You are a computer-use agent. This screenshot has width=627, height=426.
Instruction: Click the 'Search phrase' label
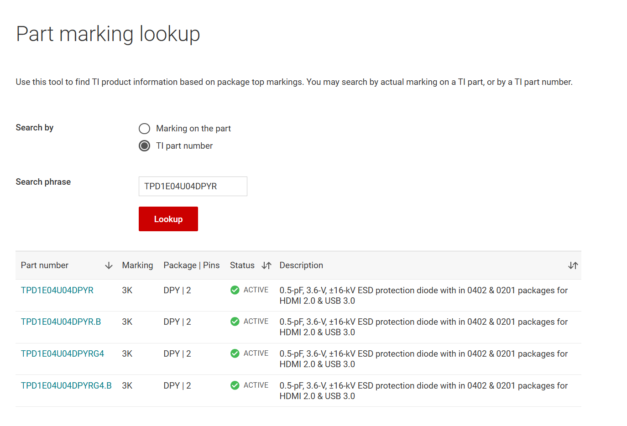coord(43,182)
